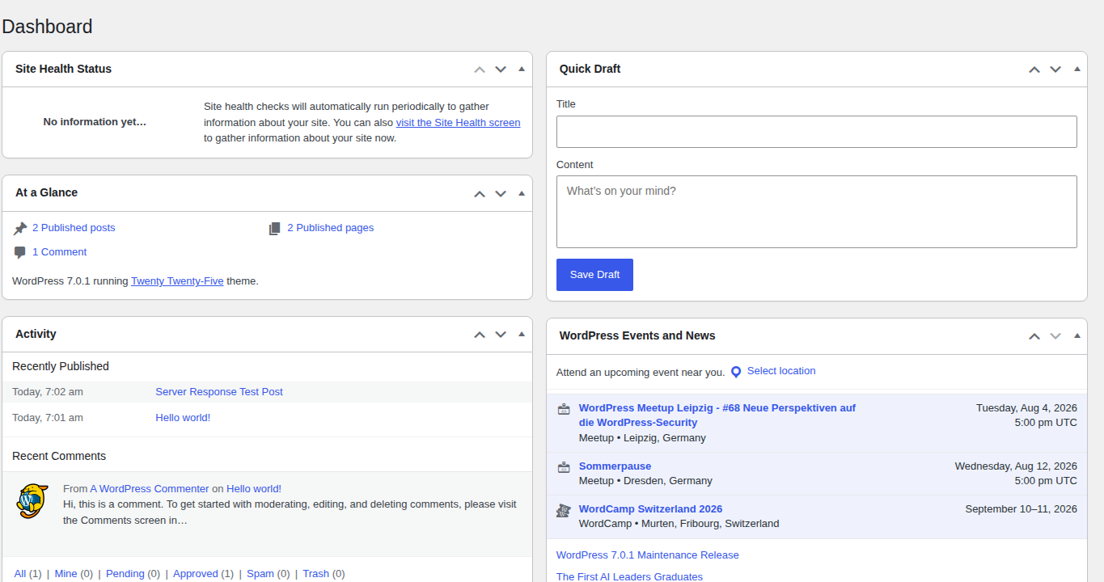
Task: Collapse the Activity panel
Action: pyautogui.click(x=522, y=335)
